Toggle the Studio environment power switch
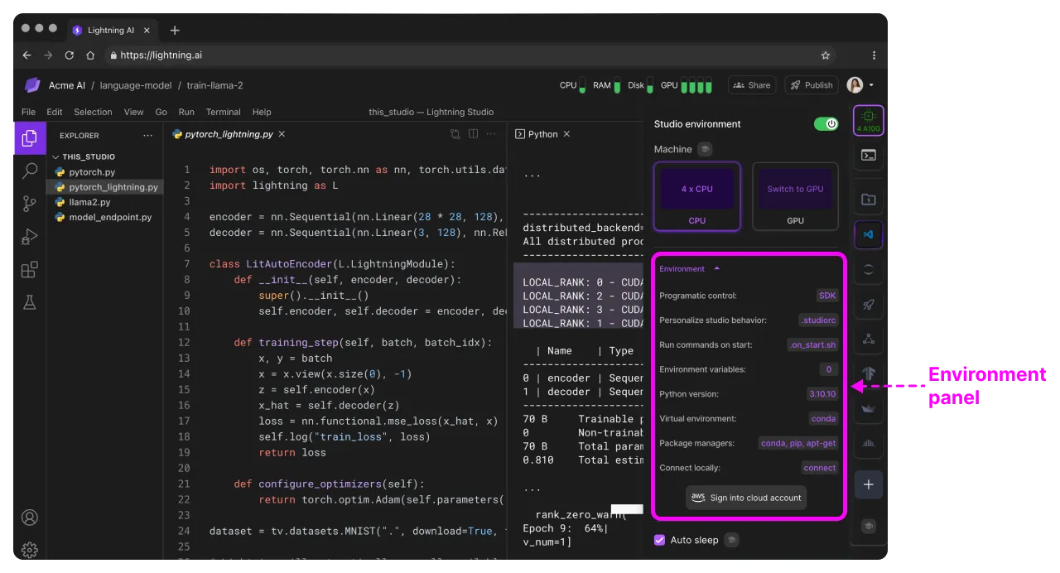Screen dimensions: 1060x573 [x=826, y=124]
